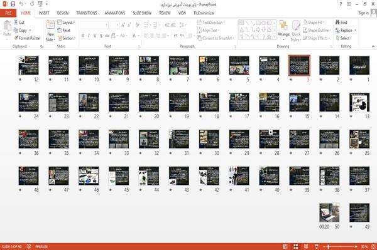
Task: Toggle Underline formatting
Action: 95,36
